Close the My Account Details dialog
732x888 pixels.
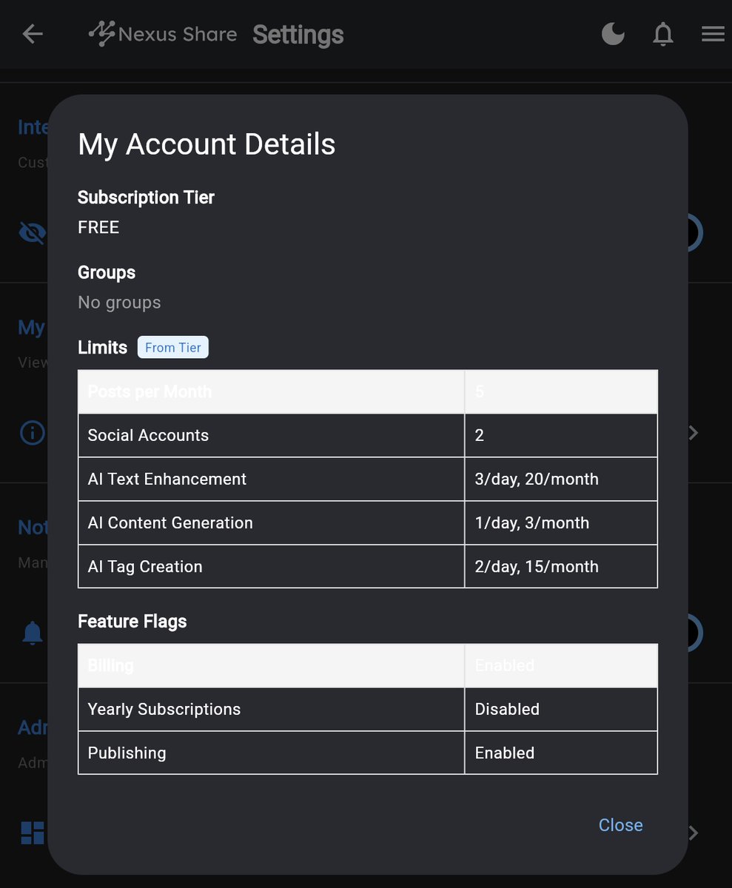pos(620,824)
